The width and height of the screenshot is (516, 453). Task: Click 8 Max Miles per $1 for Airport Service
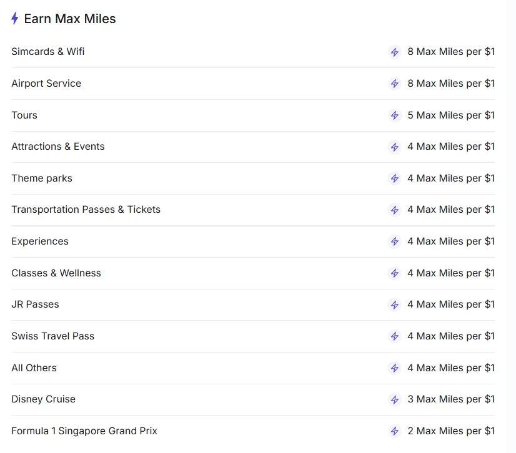(x=450, y=84)
